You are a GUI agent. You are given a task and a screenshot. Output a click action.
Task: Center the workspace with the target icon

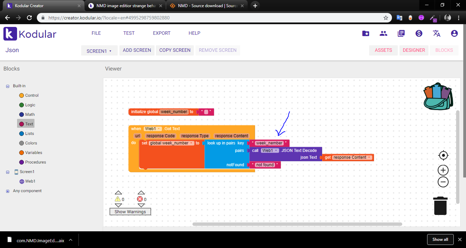pyautogui.click(x=443, y=155)
